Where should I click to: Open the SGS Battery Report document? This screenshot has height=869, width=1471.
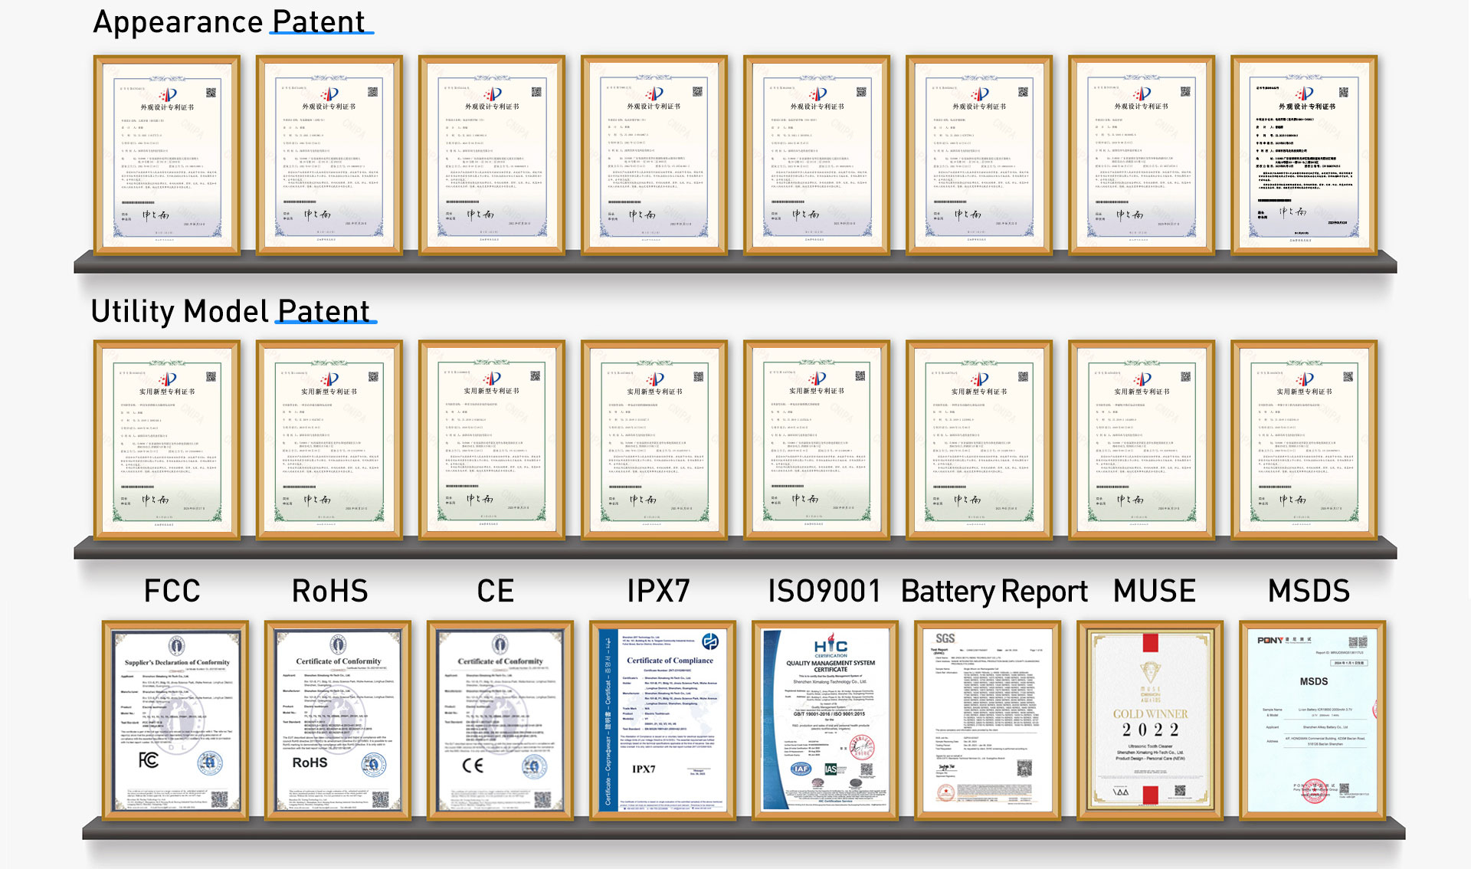tap(988, 720)
